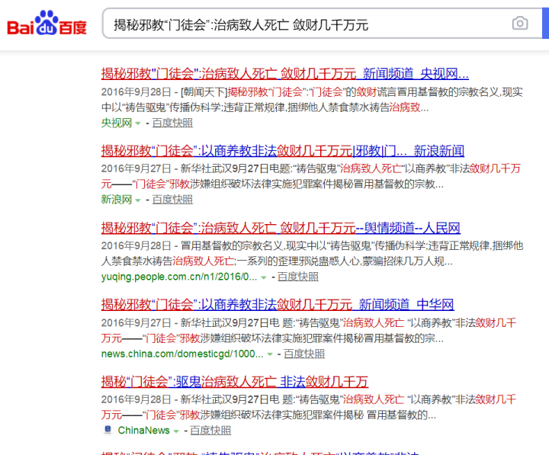The height and width of the screenshot is (455, 549).
Task: Expand dropdown arrow beside yuqing.people.com.cn URL
Action: point(264,277)
